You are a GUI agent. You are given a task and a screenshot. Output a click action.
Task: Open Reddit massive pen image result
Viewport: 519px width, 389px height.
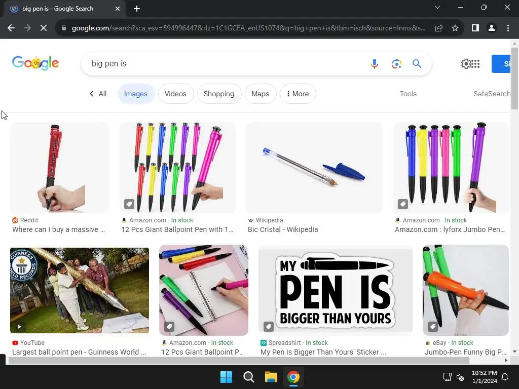tap(60, 168)
